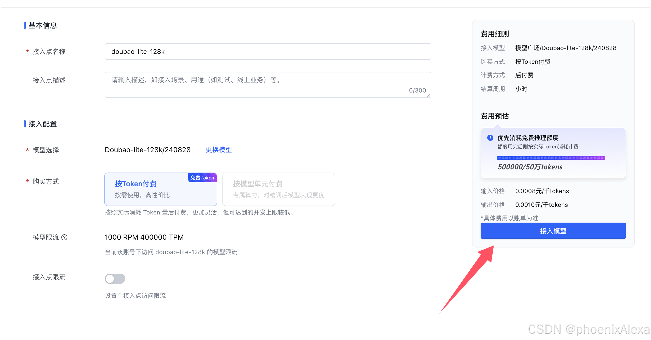Image resolution: width=651 pixels, height=340 pixels.
Task: Click the 500000/50万tokens quota text
Action: coord(530,167)
